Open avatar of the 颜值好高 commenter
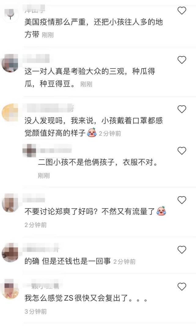The height and width of the screenshot is (328, 196). click(x=10, y=112)
